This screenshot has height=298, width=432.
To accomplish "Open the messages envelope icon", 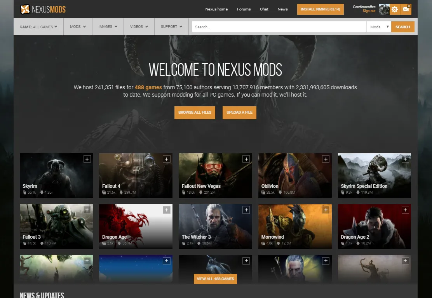I will pyautogui.click(x=406, y=9).
